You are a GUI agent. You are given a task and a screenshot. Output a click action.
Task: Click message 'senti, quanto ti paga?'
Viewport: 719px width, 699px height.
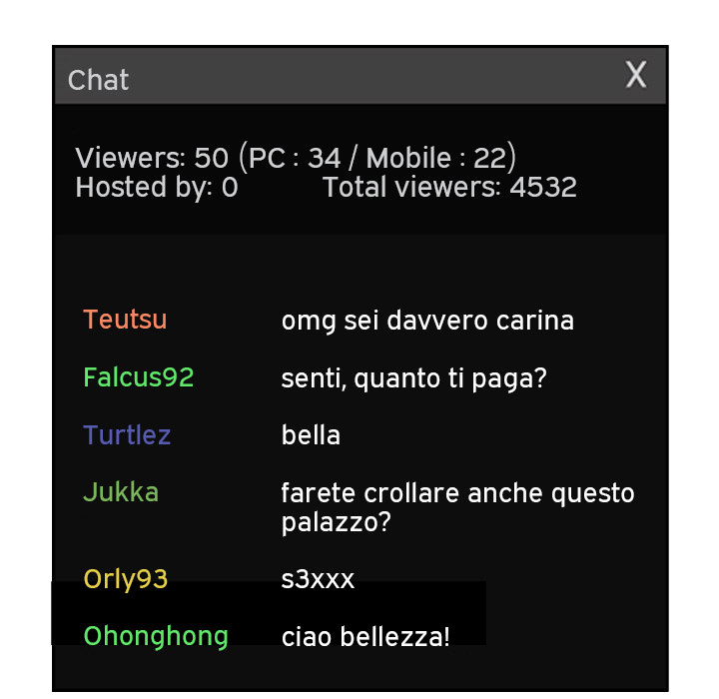coord(414,378)
